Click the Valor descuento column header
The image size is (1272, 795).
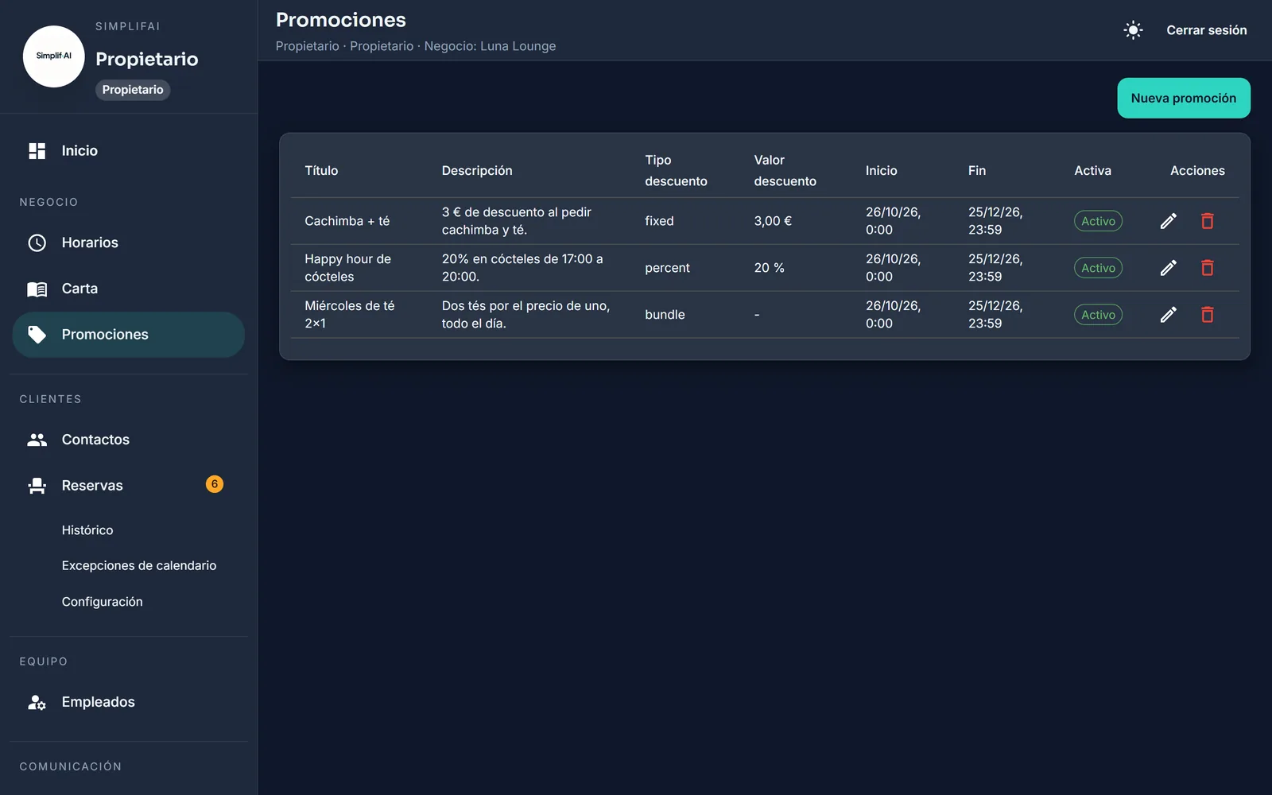[785, 171]
